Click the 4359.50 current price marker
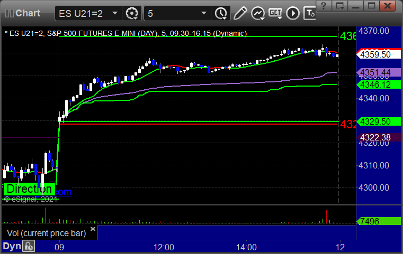The width and height of the screenshot is (403, 254). [x=378, y=54]
